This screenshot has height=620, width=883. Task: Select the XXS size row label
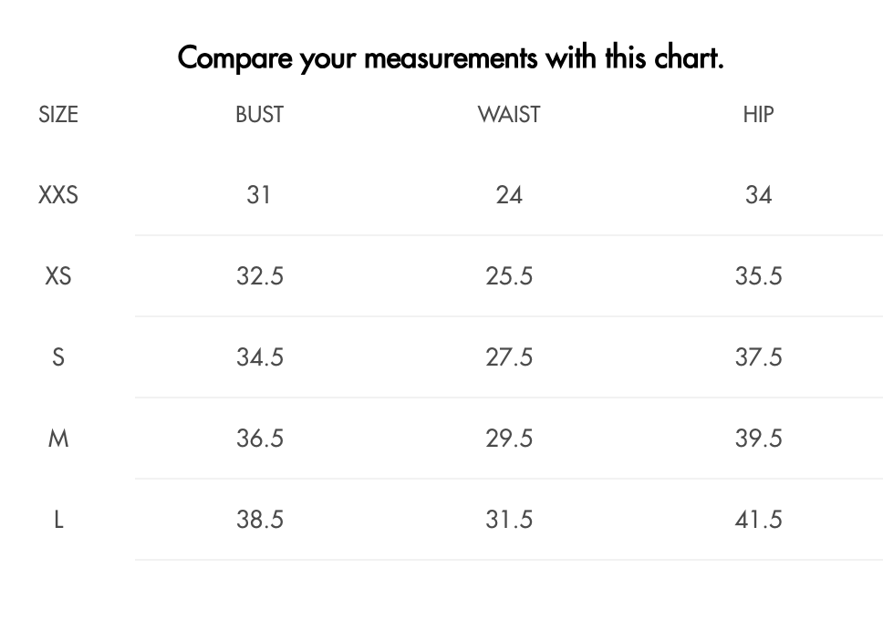(58, 195)
